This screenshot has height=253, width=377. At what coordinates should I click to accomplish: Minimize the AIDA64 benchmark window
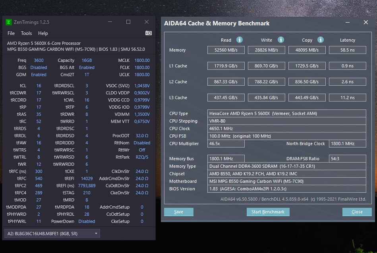tap(348, 23)
